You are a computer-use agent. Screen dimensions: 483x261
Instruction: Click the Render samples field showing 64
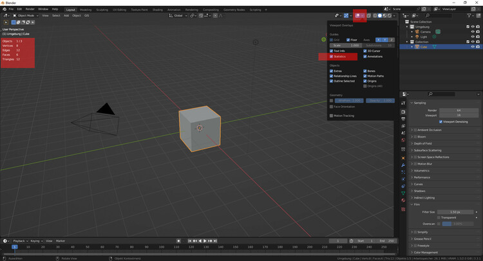pyautogui.click(x=459, y=110)
